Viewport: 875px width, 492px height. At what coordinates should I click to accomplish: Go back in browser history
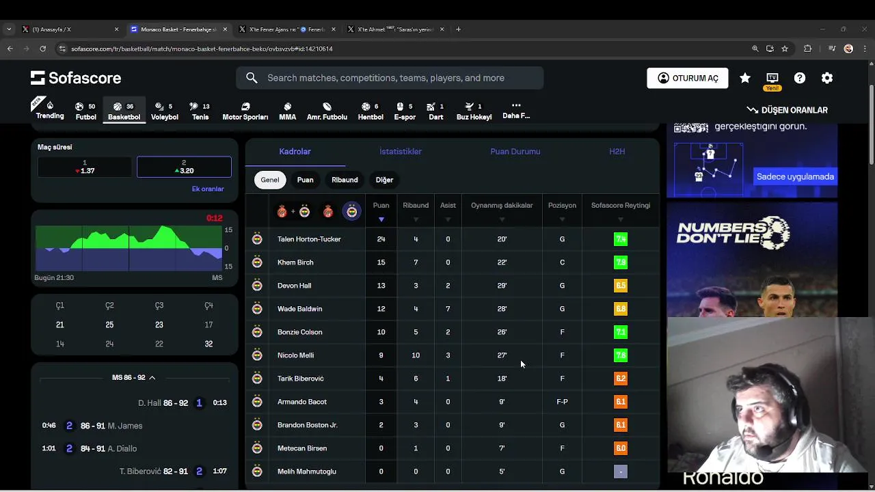[x=10, y=49]
